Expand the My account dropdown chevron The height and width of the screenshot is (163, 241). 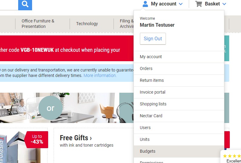click(181, 4)
